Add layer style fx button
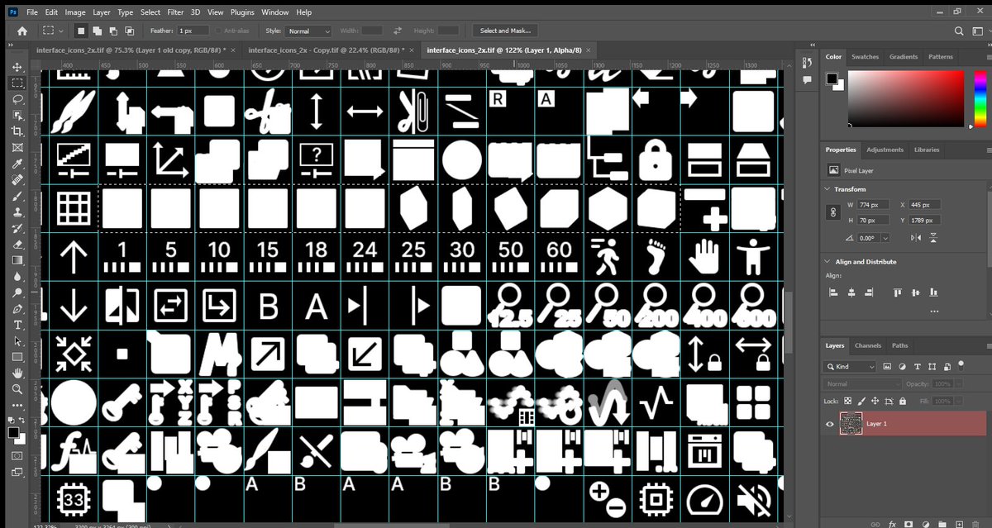 (x=893, y=523)
